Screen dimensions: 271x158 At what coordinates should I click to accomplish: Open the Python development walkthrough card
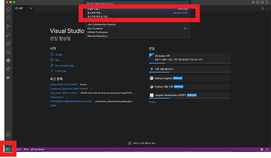(190, 87)
